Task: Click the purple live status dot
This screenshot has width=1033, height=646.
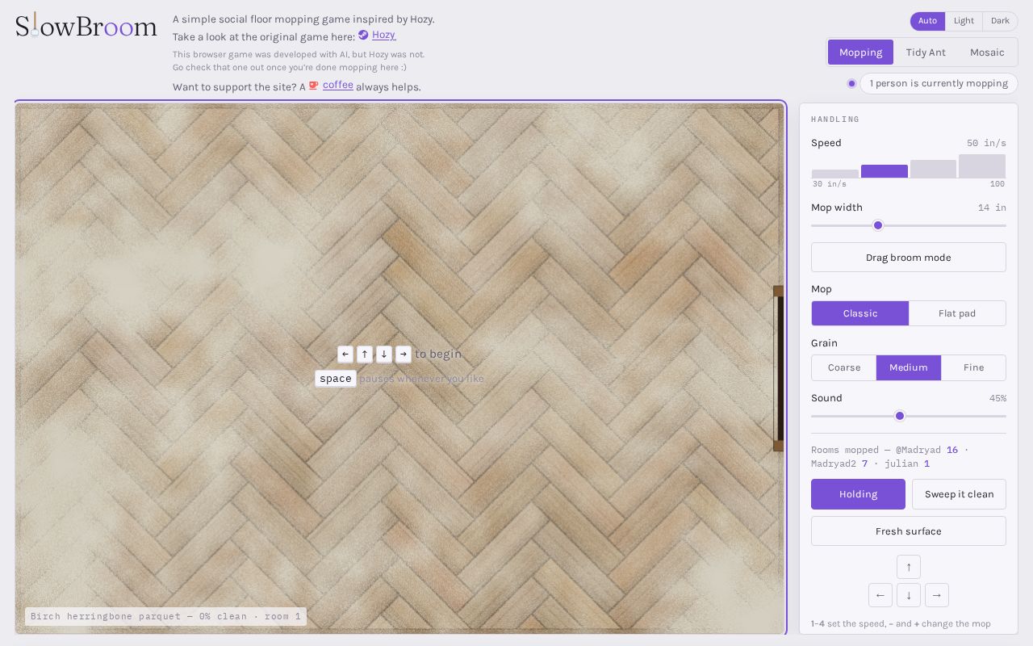Action: click(x=851, y=83)
